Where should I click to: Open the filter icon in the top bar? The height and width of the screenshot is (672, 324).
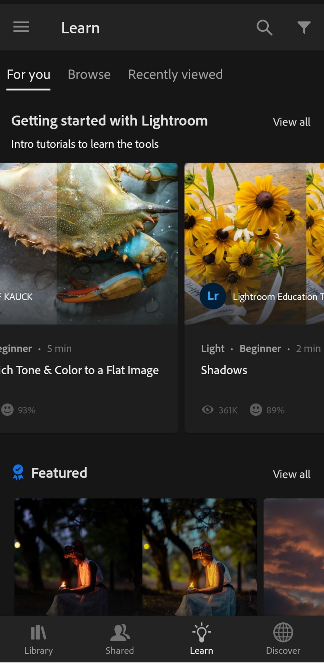pyautogui.click(x=304, y=27)
